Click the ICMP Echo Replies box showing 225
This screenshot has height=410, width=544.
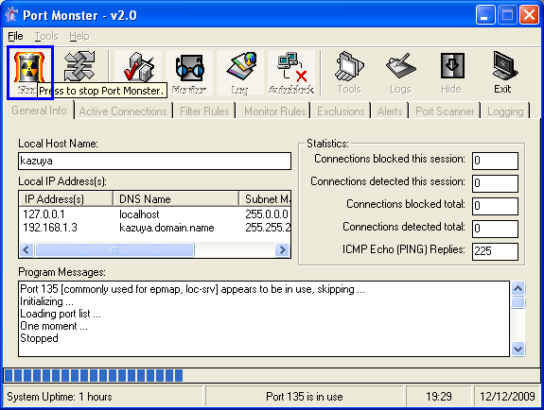tap(495, 251)
